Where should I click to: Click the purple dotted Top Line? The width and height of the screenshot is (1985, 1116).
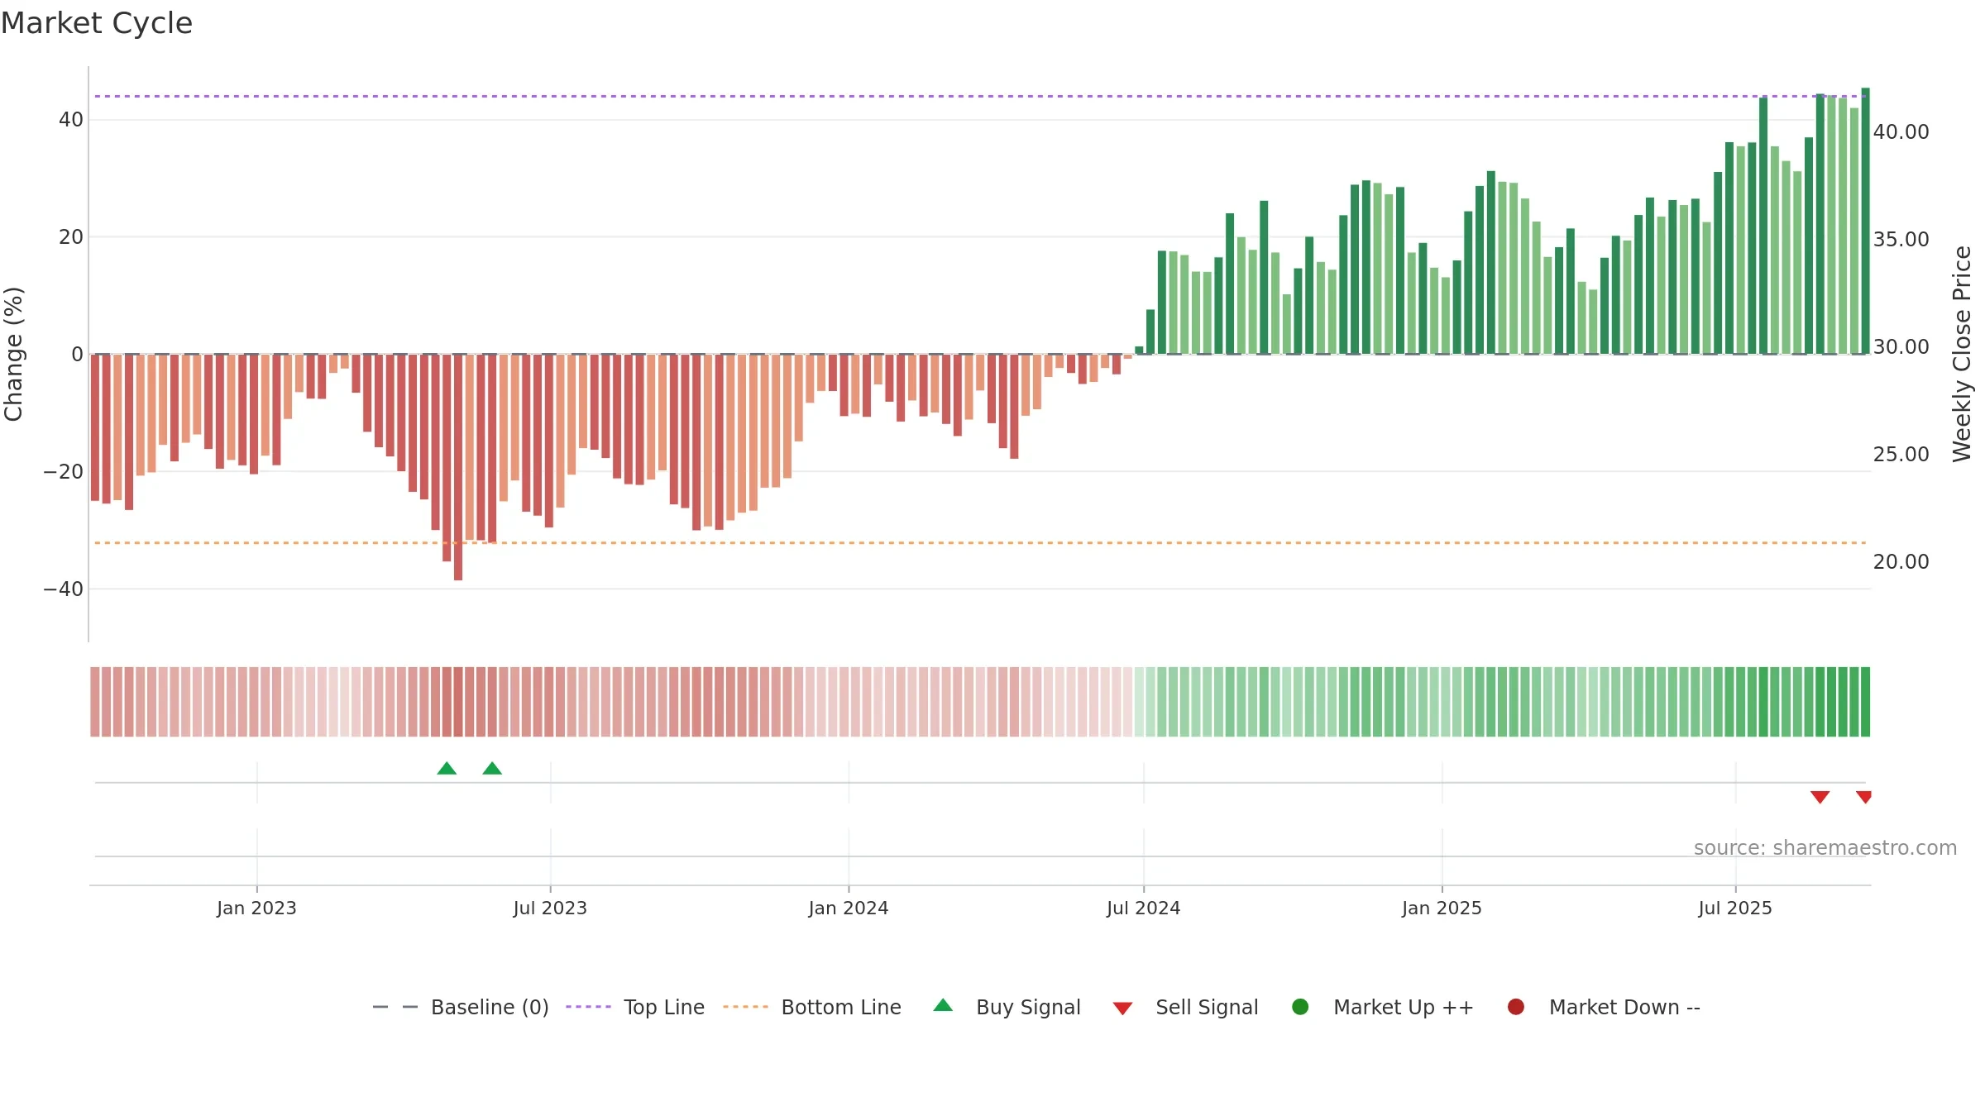coord(980,96)
